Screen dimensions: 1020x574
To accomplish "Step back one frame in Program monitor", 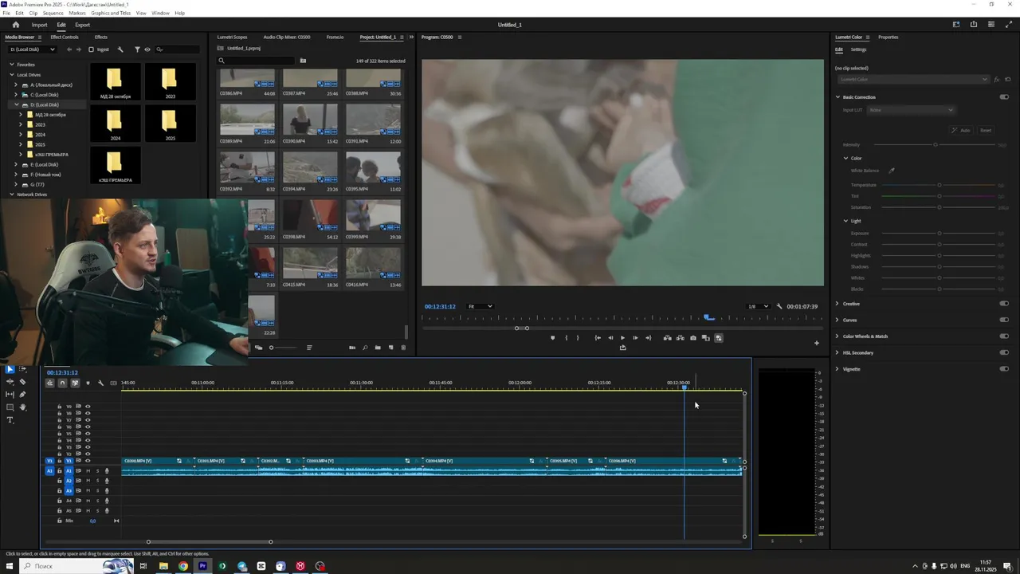I will [610, 338].
